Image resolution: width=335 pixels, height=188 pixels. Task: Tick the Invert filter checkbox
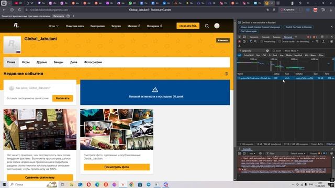(x=274, y=51)
